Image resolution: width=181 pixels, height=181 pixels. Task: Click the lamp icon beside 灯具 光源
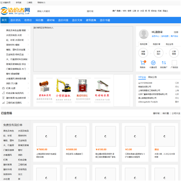point(3,88)
